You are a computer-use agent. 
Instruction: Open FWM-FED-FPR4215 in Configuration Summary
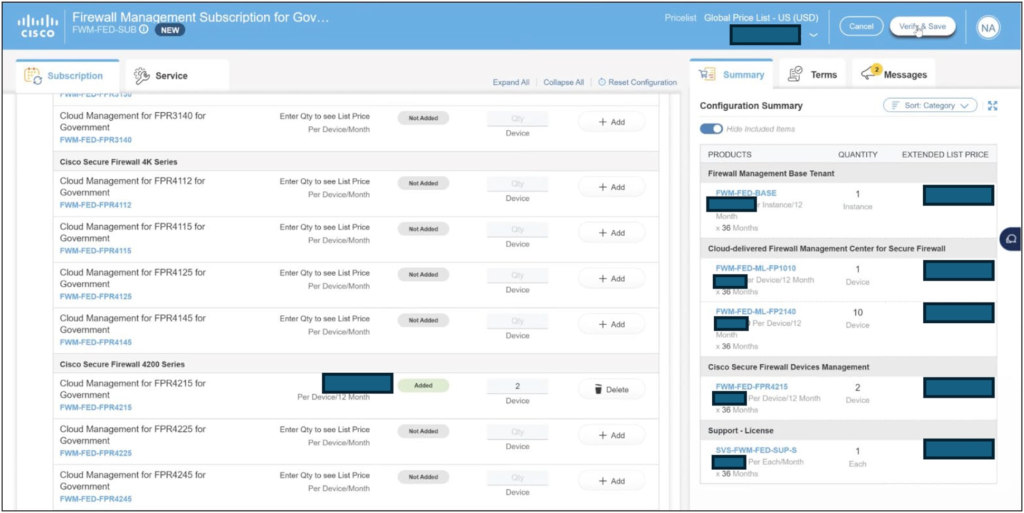pyautogui.click(x=751, y=387)
